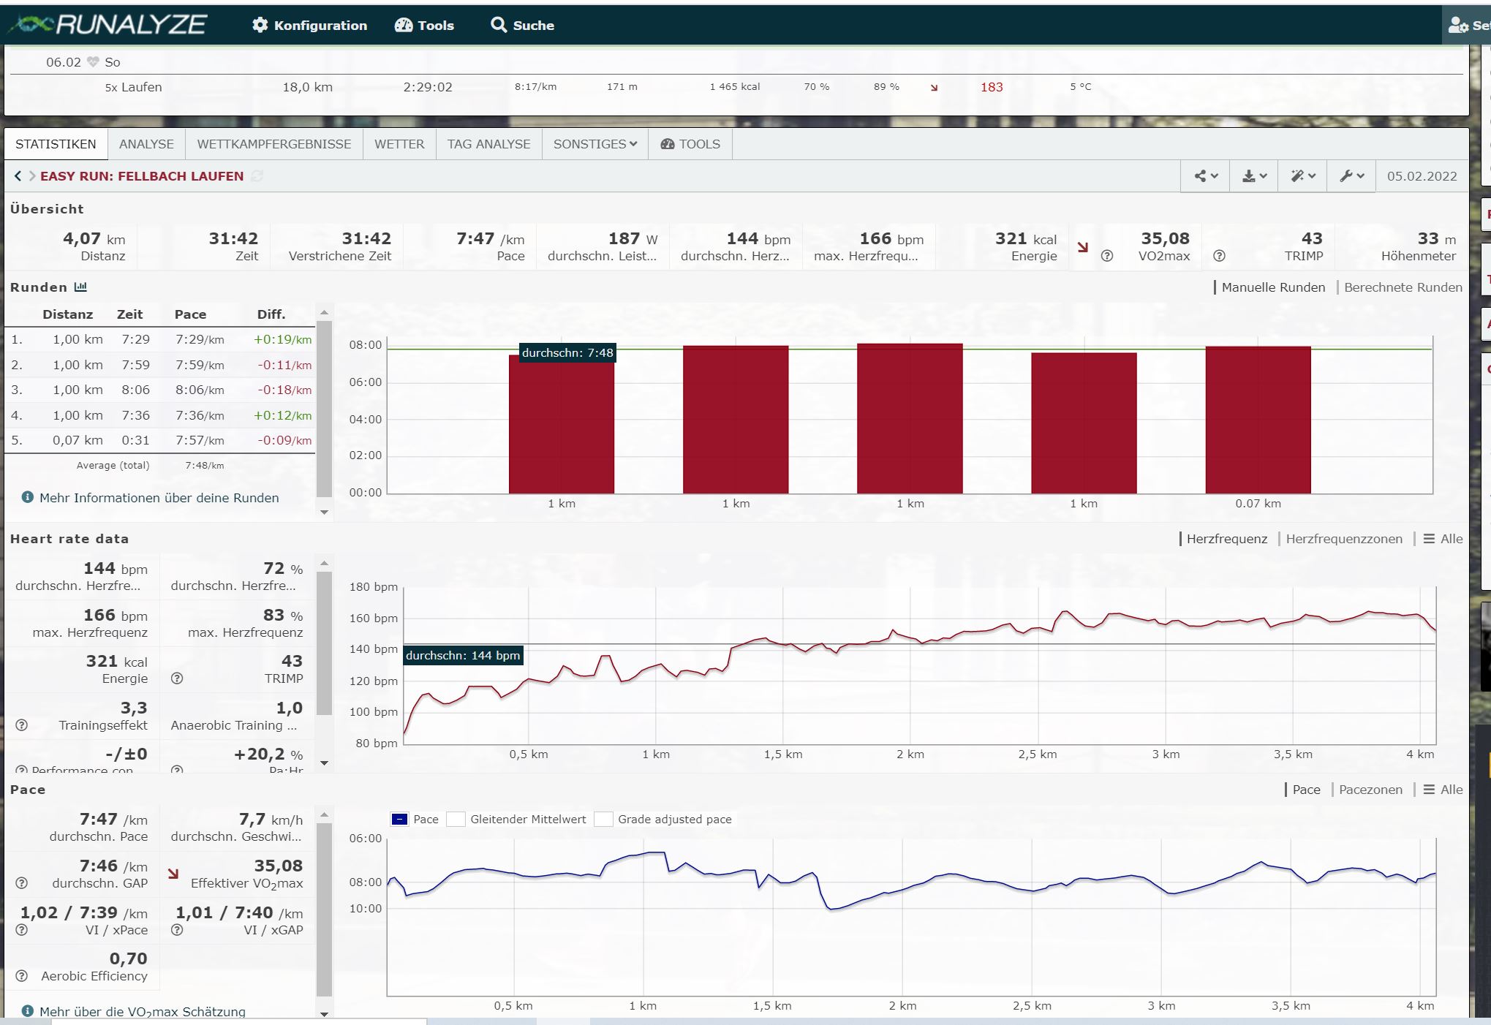Open the wrench edit menu
Image resolution: width=1491 pixels, height=1025 pixels.
click(x=1351, y=176)
